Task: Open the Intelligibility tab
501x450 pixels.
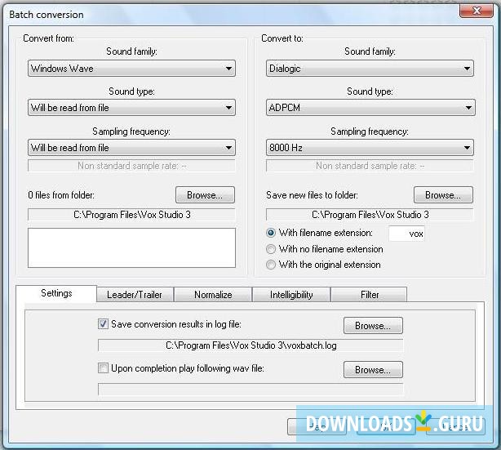Action: [x=291, y=295]
